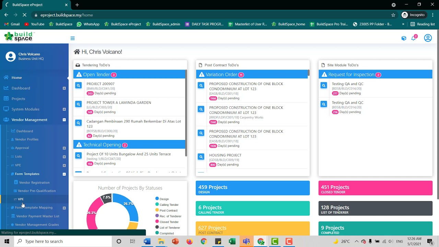
Task: Toggle the hamburger sidebar menu icon
Action: (72, 38)
